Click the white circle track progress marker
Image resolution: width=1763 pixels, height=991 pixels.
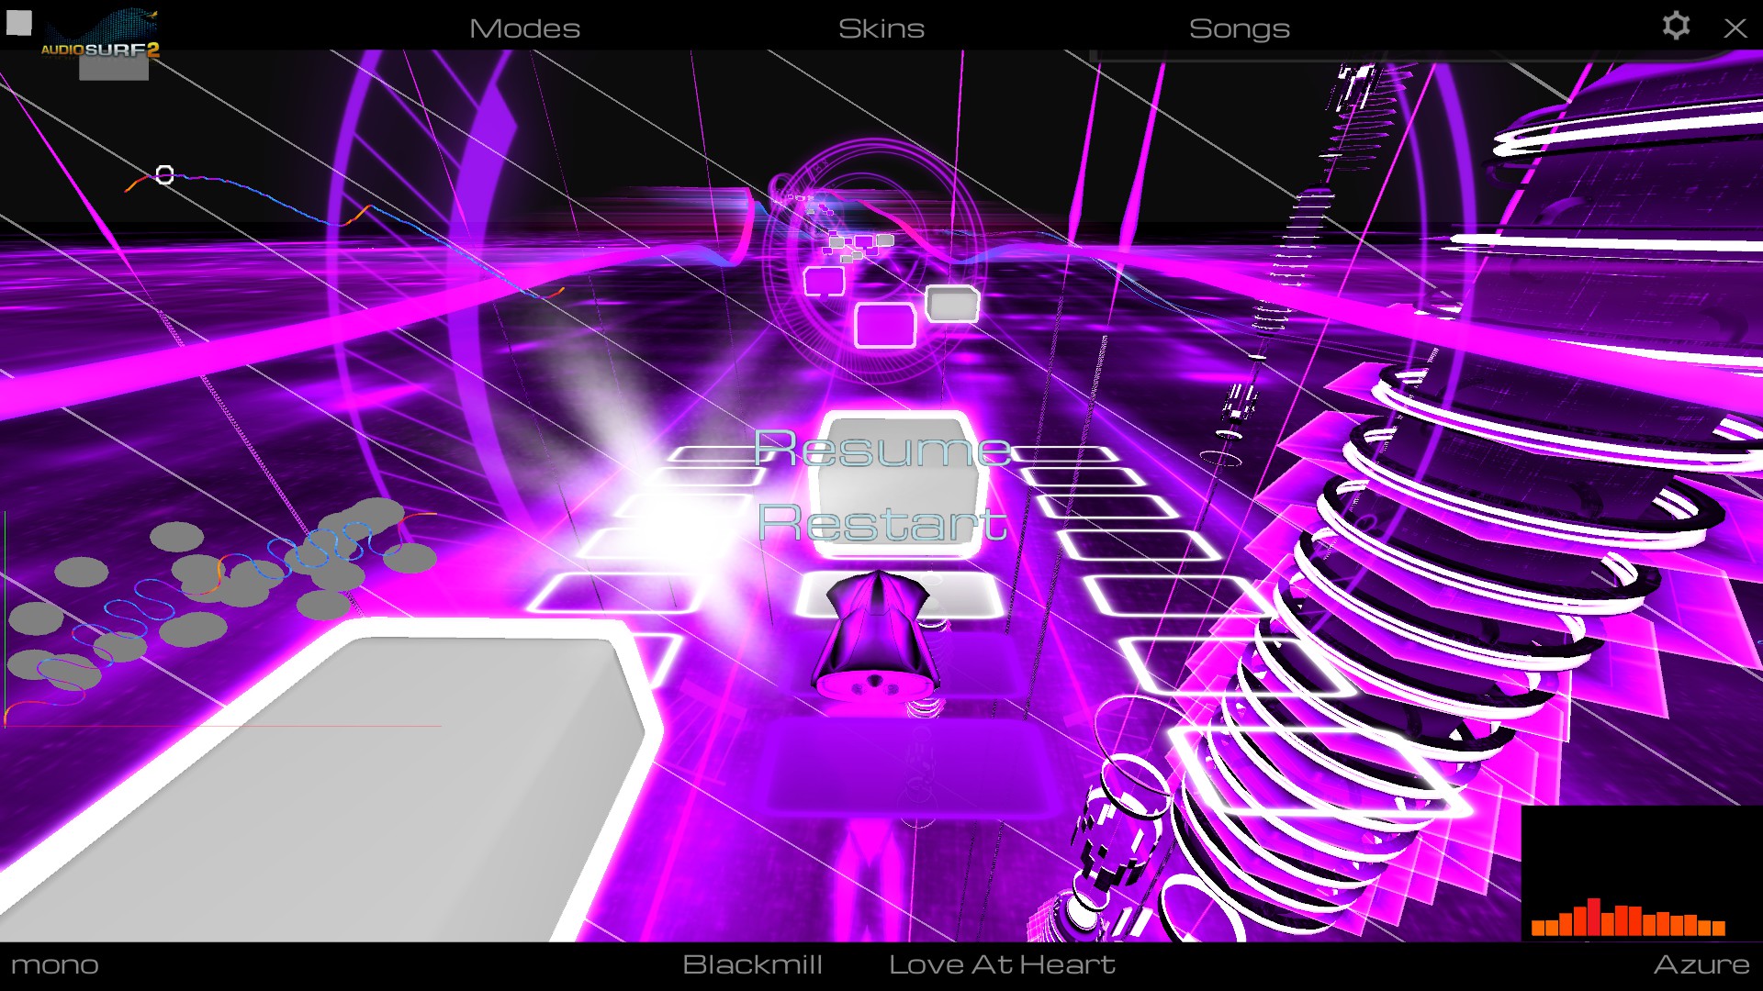(x=164, y=174)
